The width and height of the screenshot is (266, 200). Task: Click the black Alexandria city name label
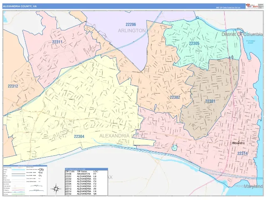(x=238, y=143)
